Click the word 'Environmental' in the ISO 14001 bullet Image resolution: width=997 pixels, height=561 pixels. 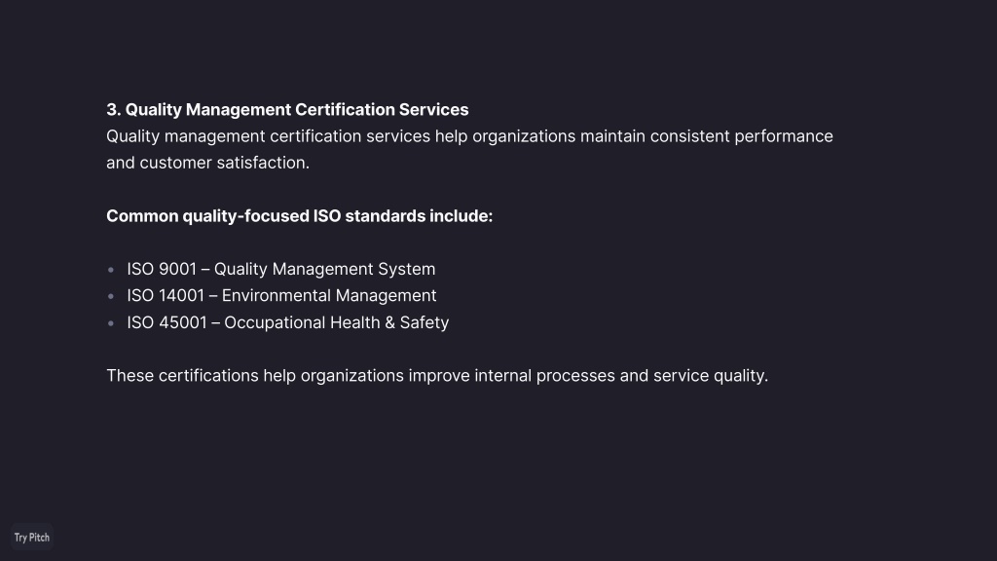(x=276, y=296)
